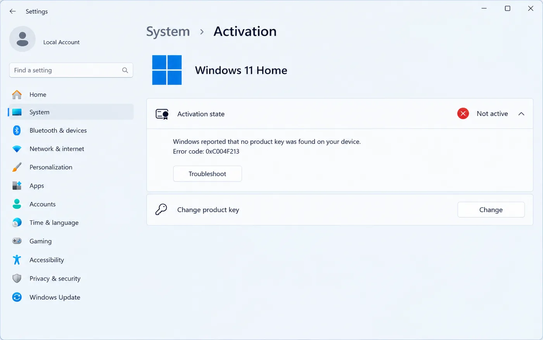
Task: Click the Change product key label
Action: tap(208, 210)
